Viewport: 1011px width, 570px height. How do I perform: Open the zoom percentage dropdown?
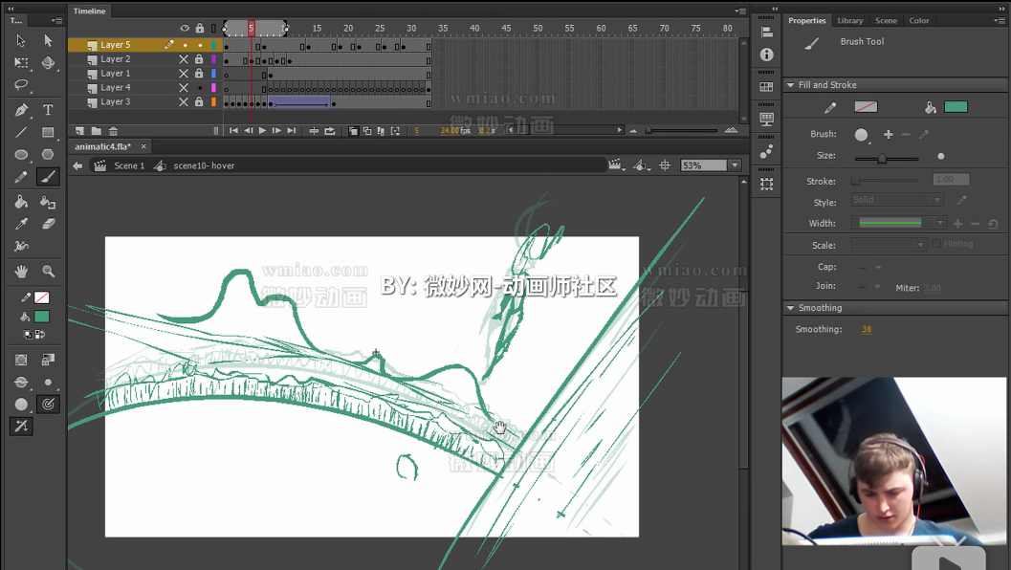(x=735, y=165)
